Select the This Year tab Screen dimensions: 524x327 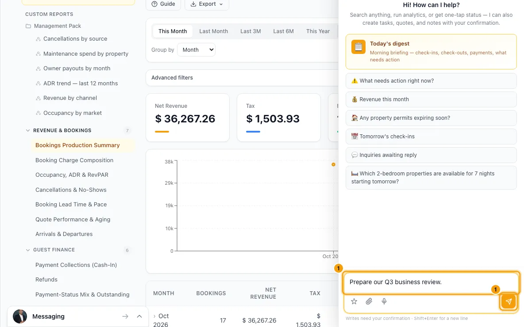point(318,31)
